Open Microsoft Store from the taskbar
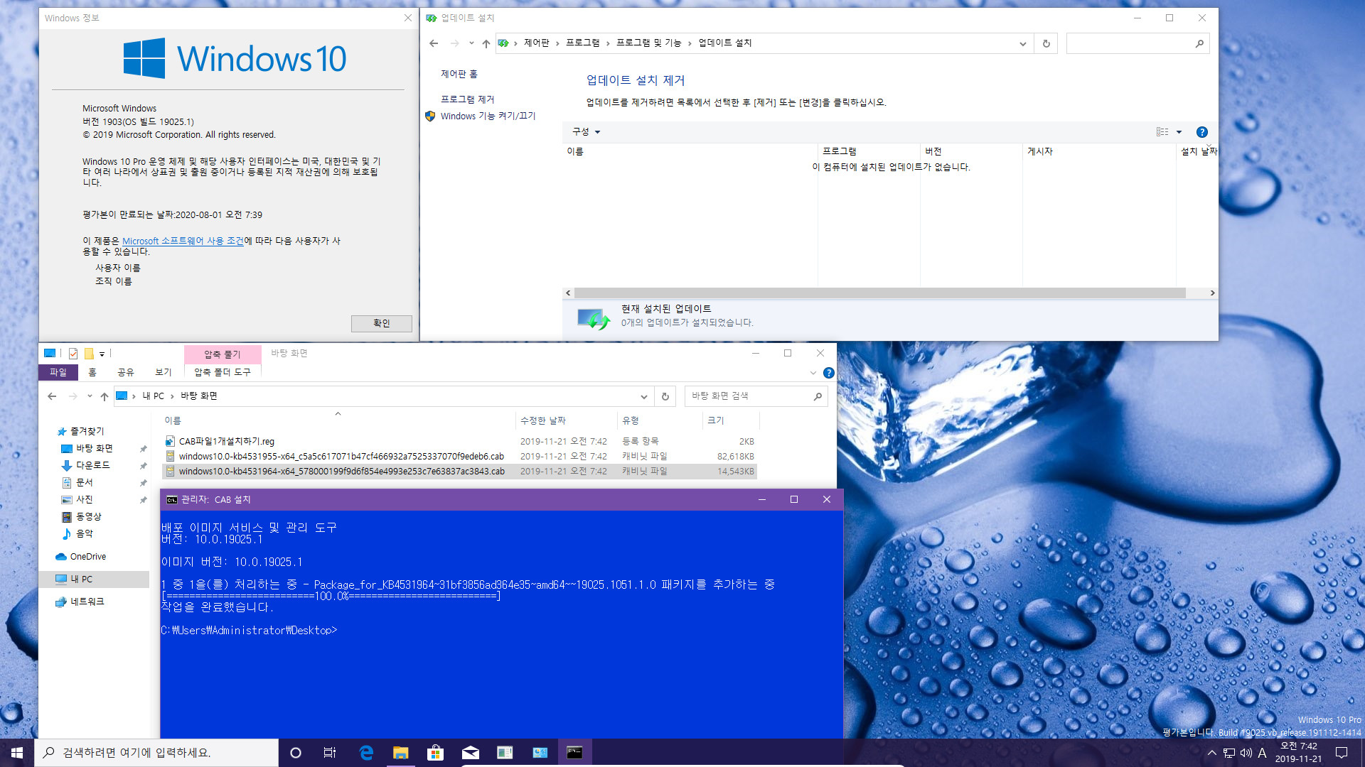Viewport: 1365px width, 767px height. pyautogui.click(x=435, y=753)
